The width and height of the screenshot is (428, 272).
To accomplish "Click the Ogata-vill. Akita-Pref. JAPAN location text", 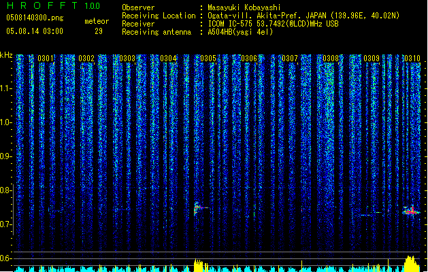I will click(303, 16).
